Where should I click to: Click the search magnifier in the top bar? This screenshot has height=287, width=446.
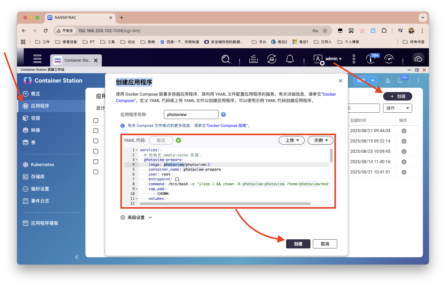[x=225, y=59]
